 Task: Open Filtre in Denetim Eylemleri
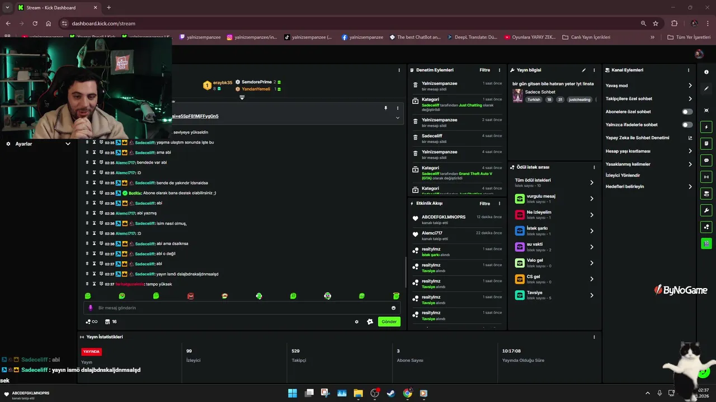[485, 70]
